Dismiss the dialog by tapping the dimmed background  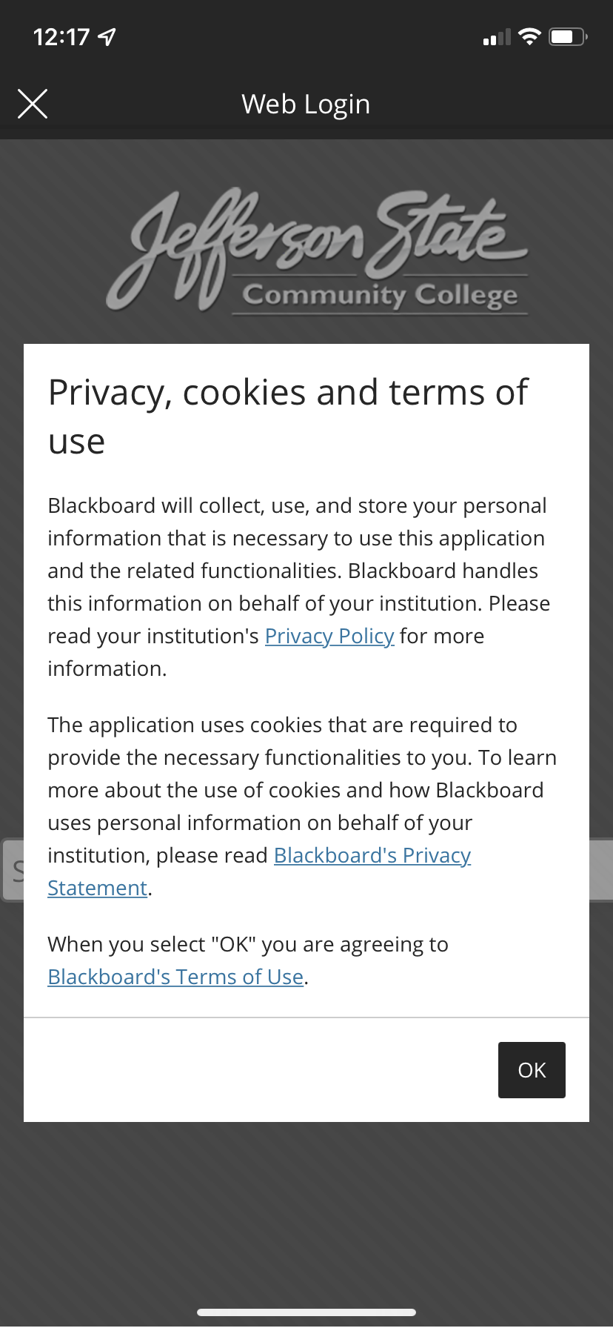point(306,1201)
